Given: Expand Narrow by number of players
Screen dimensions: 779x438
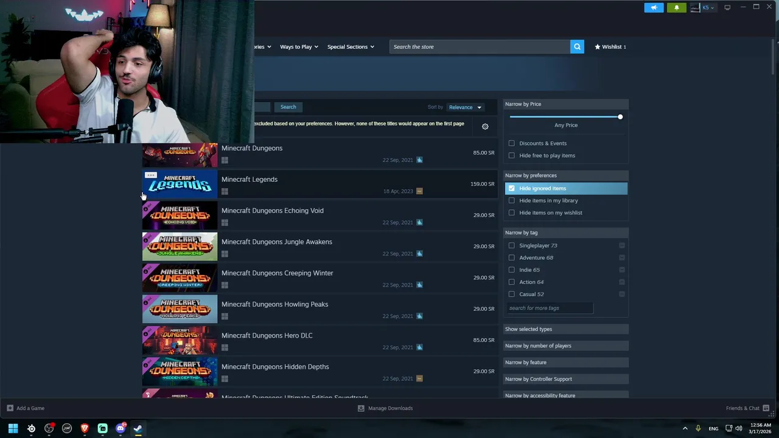Looking at the screenshot, I should pos(566,346).
